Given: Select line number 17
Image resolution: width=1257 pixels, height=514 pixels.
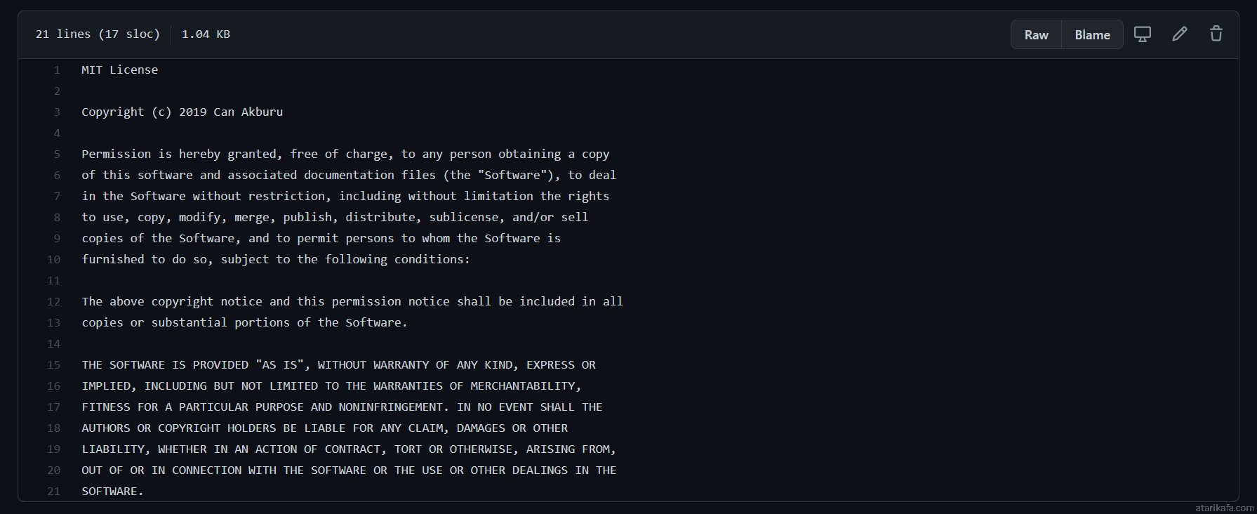Looking at the screenshot, I should pos(54,407).
